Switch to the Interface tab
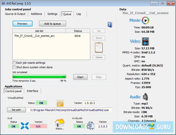 33,91
